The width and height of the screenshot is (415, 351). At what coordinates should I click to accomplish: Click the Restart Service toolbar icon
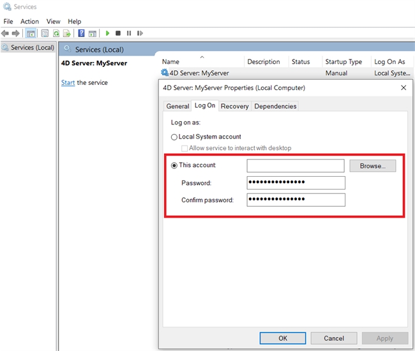coord(140,33)
